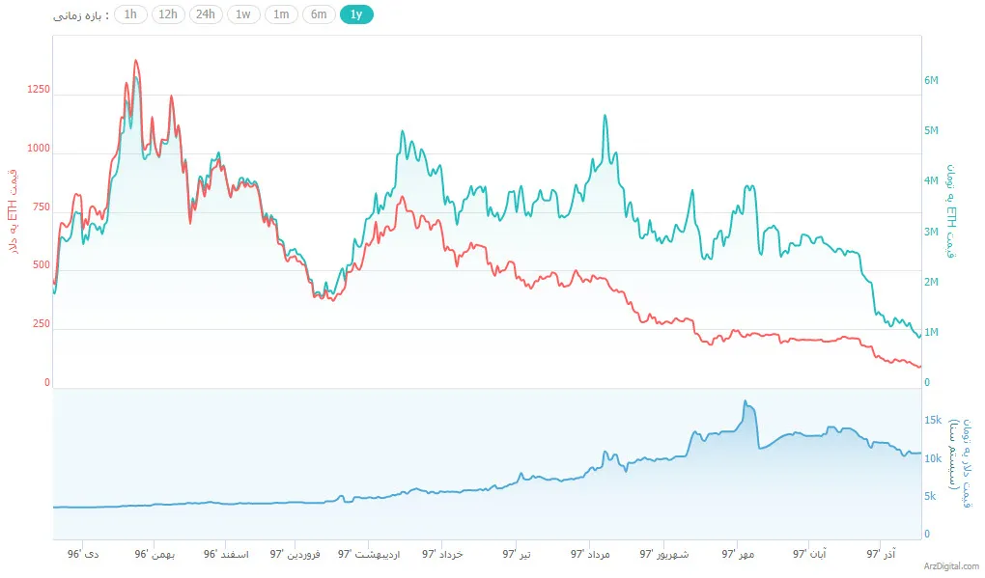Click the 6M right axis tick label
This screenshot has height=578, width=985.
(932, 81)
